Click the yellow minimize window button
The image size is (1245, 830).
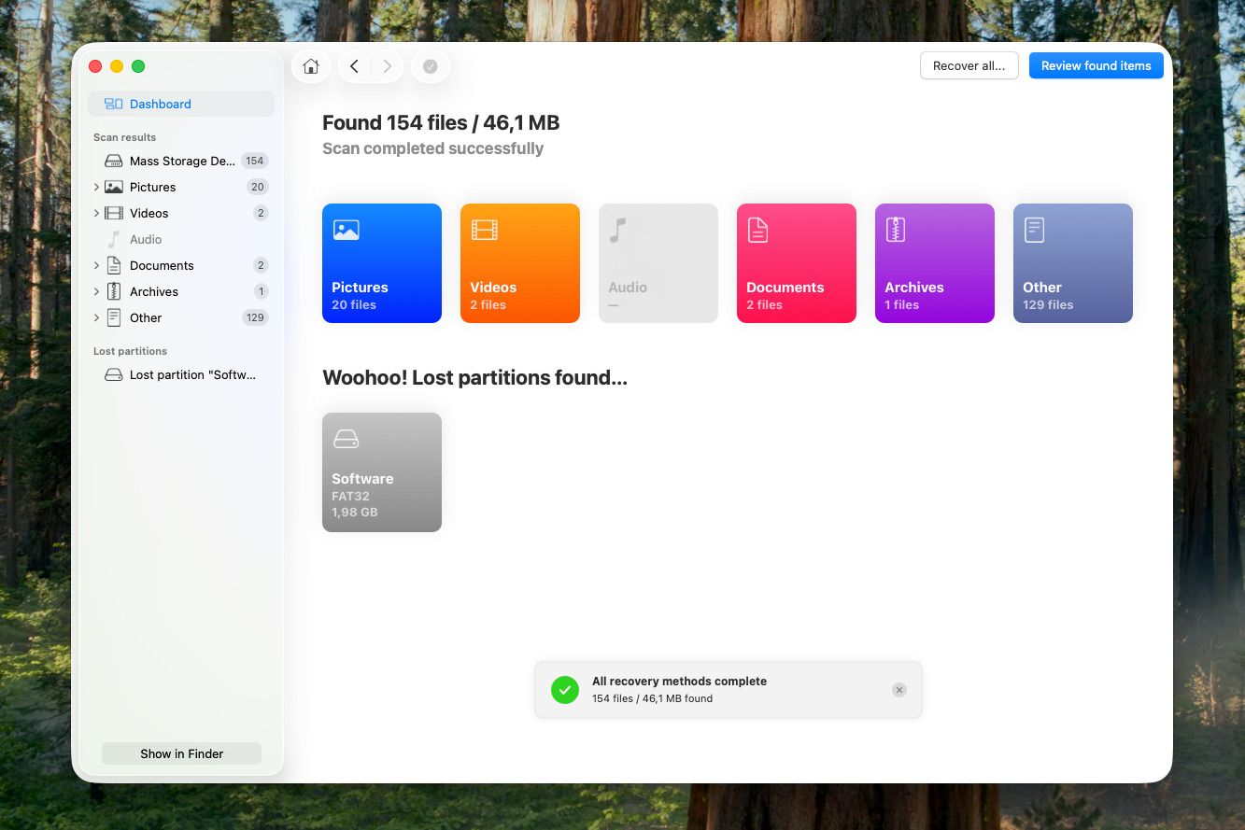point(117,66)
